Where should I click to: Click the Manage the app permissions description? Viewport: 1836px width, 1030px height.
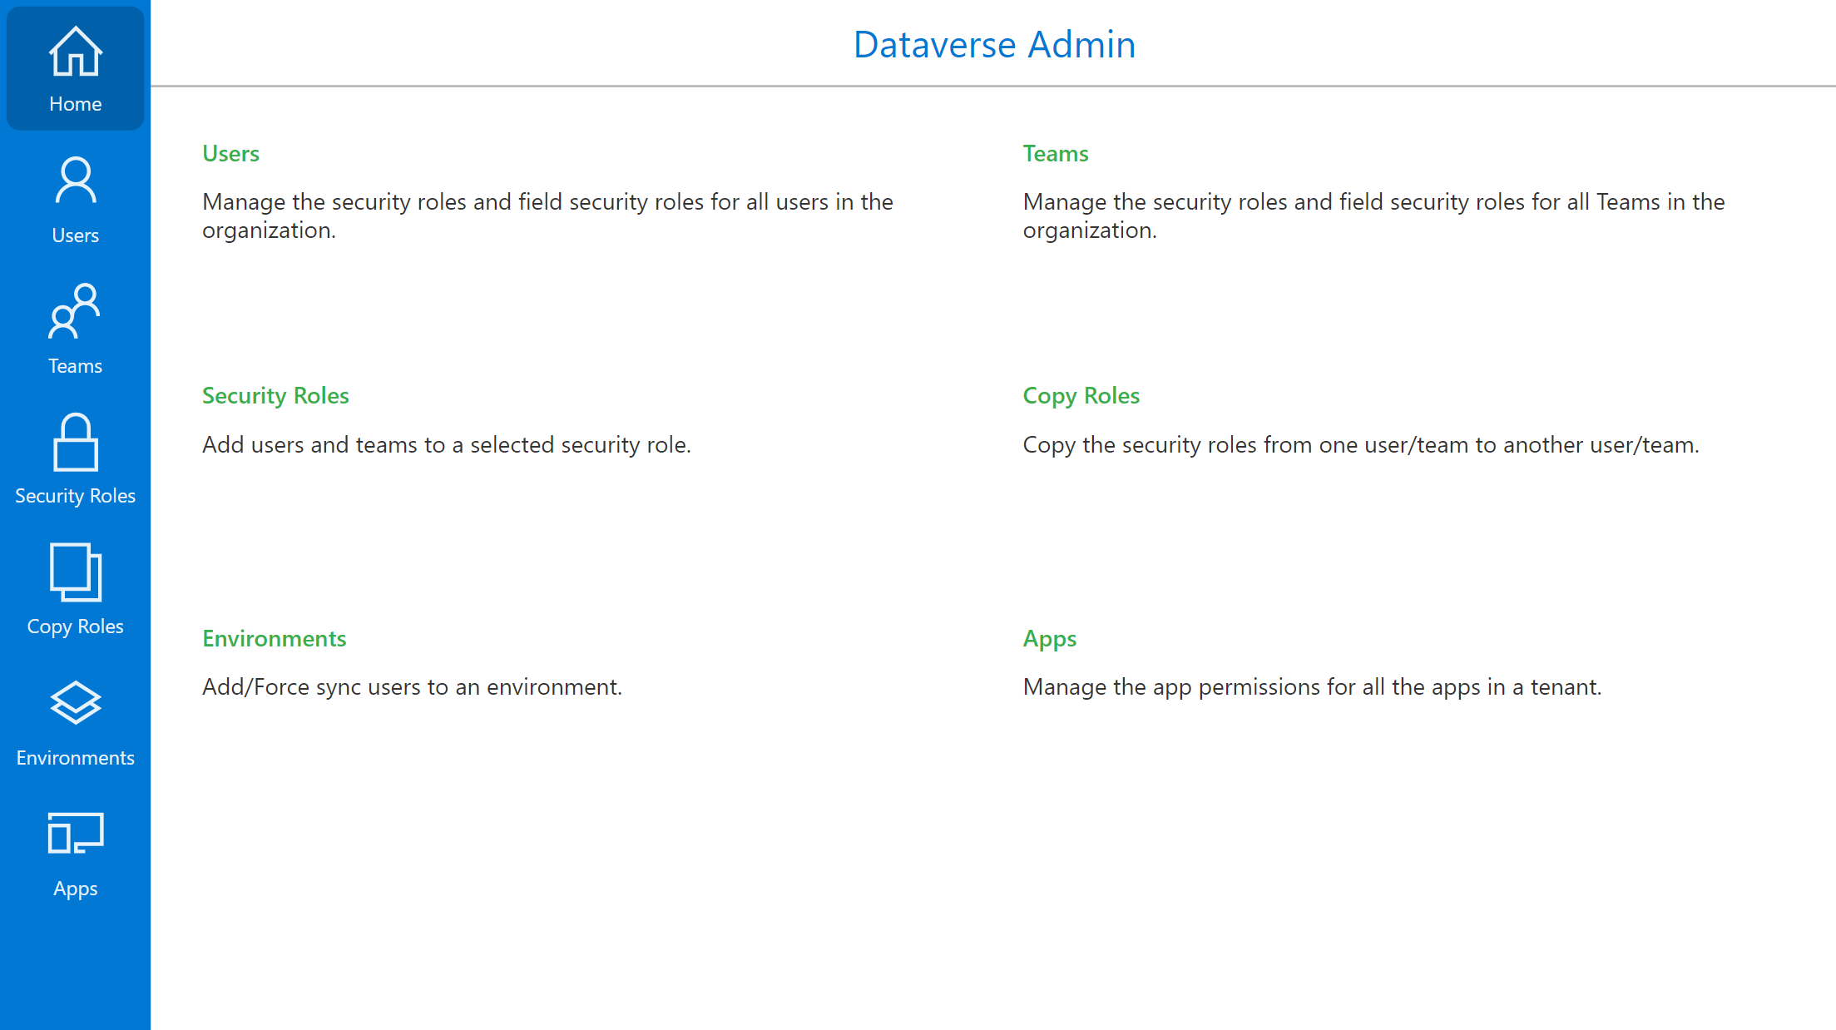pyautogui.click(x=1312, y=687)
